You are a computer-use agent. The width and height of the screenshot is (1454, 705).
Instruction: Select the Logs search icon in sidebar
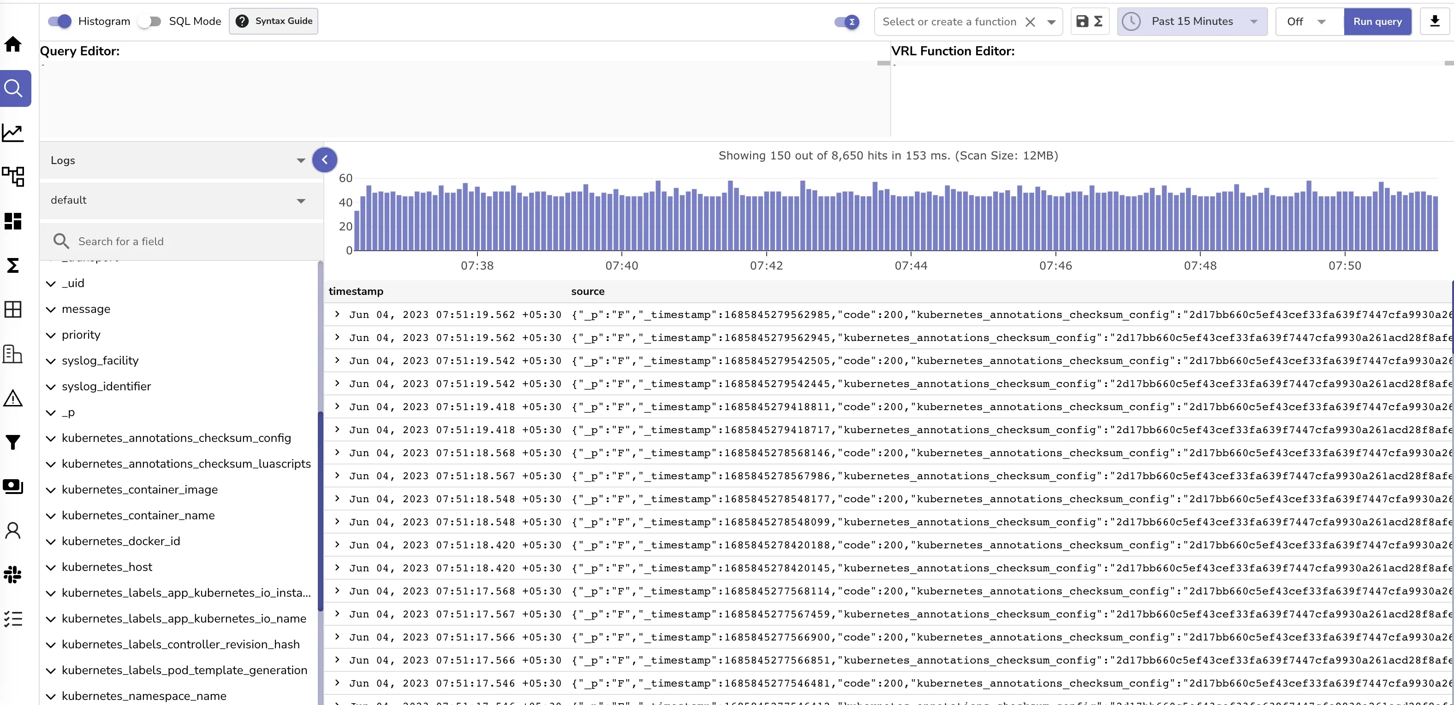pos(12,88)
